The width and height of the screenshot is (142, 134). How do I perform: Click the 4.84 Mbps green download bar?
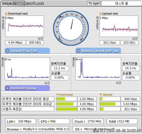coord(67,109)
